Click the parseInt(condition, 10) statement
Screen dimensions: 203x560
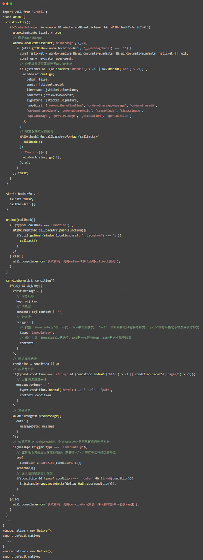pos(51,463)
